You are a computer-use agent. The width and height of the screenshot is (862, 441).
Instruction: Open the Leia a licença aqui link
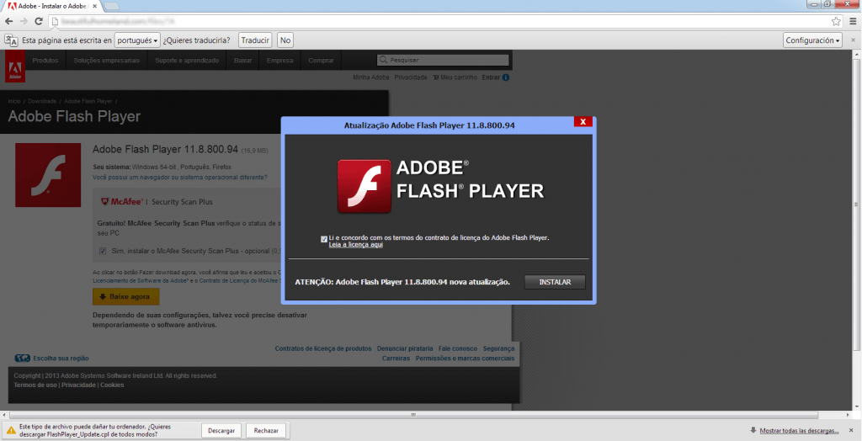(356, 245)
